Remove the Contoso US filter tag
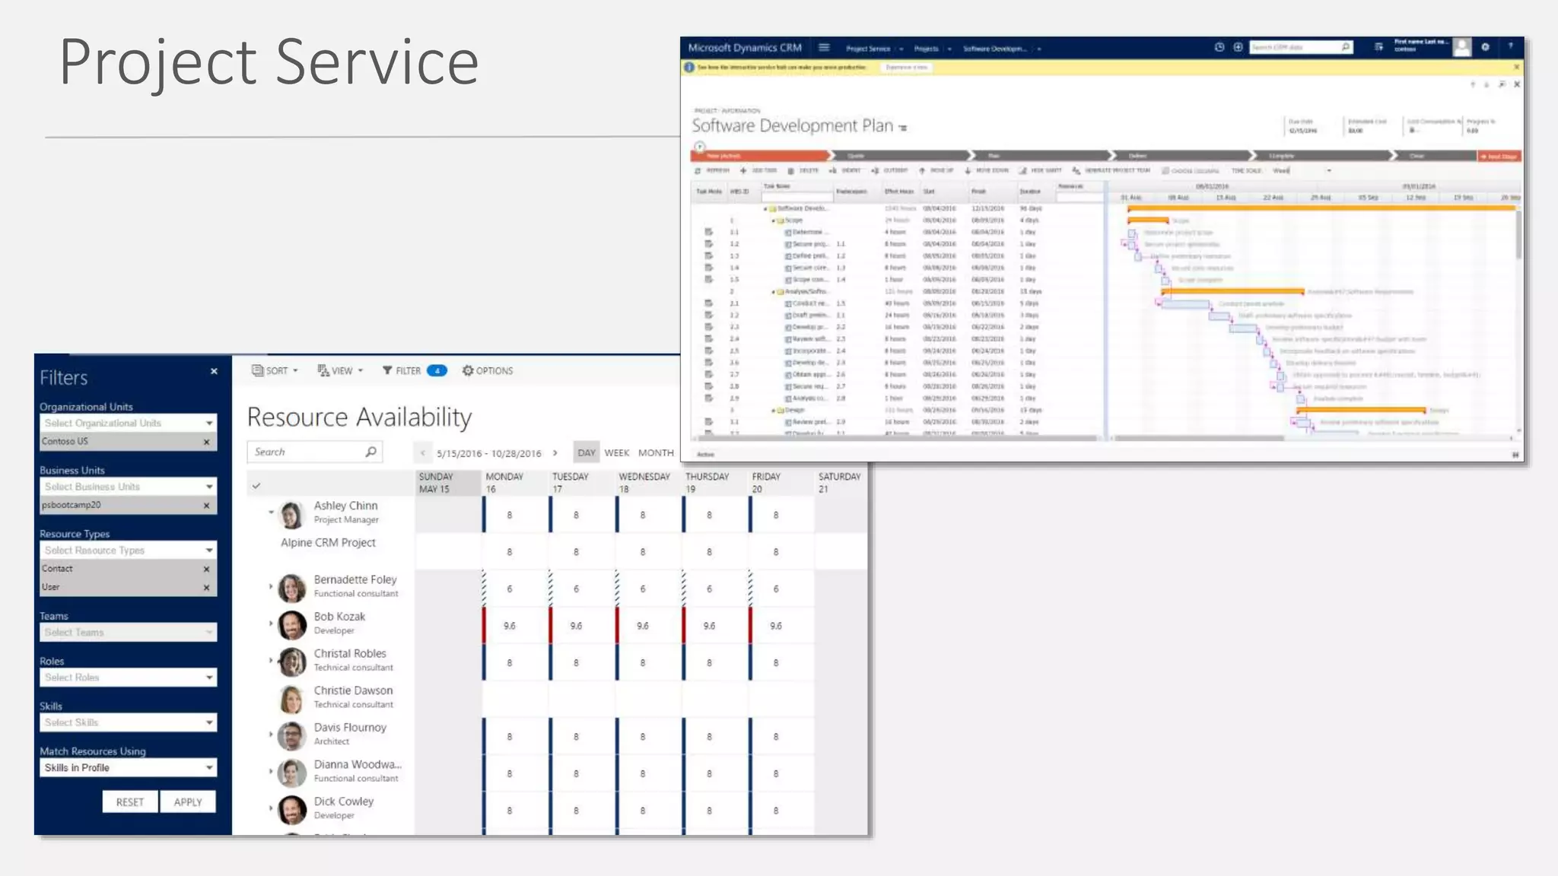 [206, 442]
